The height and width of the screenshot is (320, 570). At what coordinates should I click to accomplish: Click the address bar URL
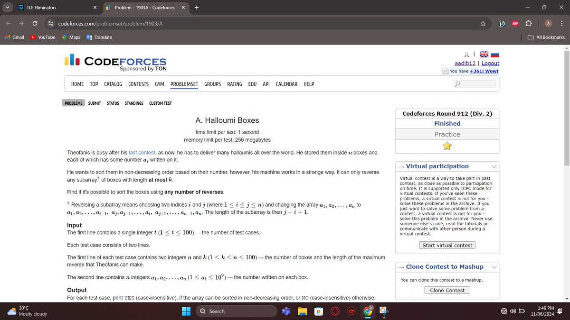coord(110,23)
